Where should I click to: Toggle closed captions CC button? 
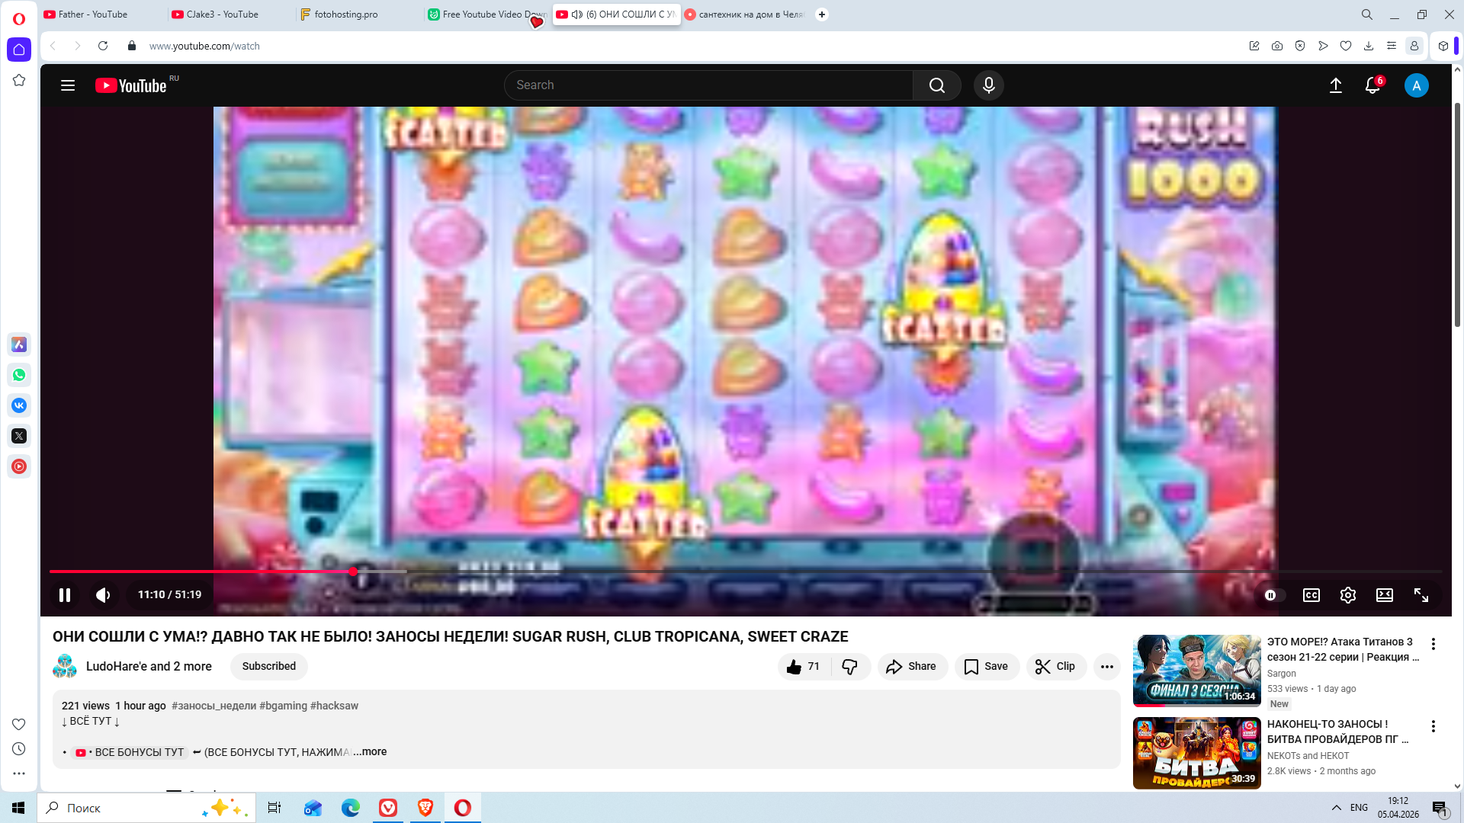1311,595
